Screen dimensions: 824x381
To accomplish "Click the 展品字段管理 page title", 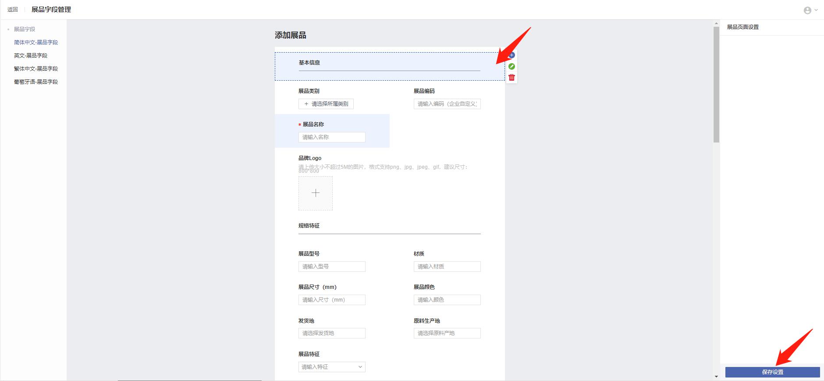I will [51, 10].
